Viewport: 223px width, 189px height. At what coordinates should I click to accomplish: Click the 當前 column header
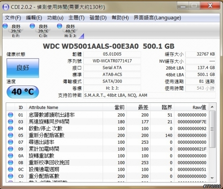tap(115, 107)
